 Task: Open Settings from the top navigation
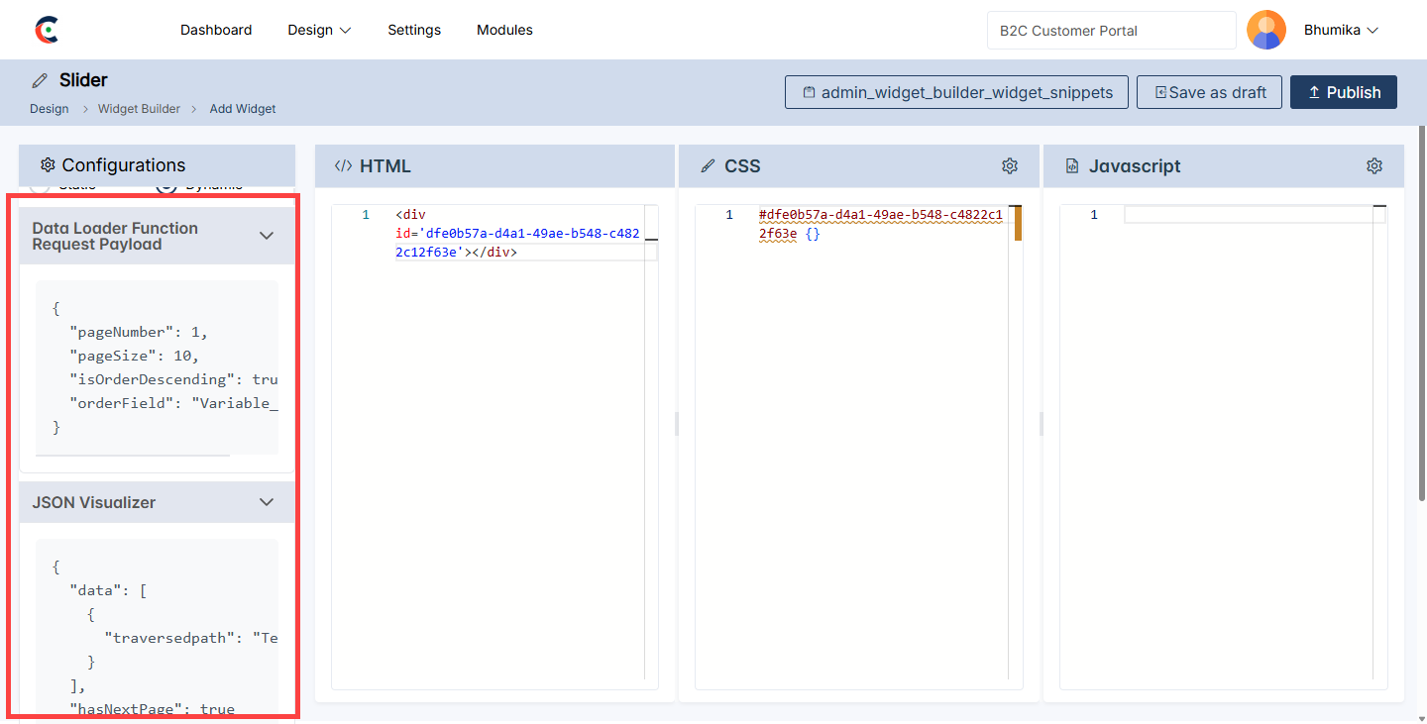tap(414, 30)
